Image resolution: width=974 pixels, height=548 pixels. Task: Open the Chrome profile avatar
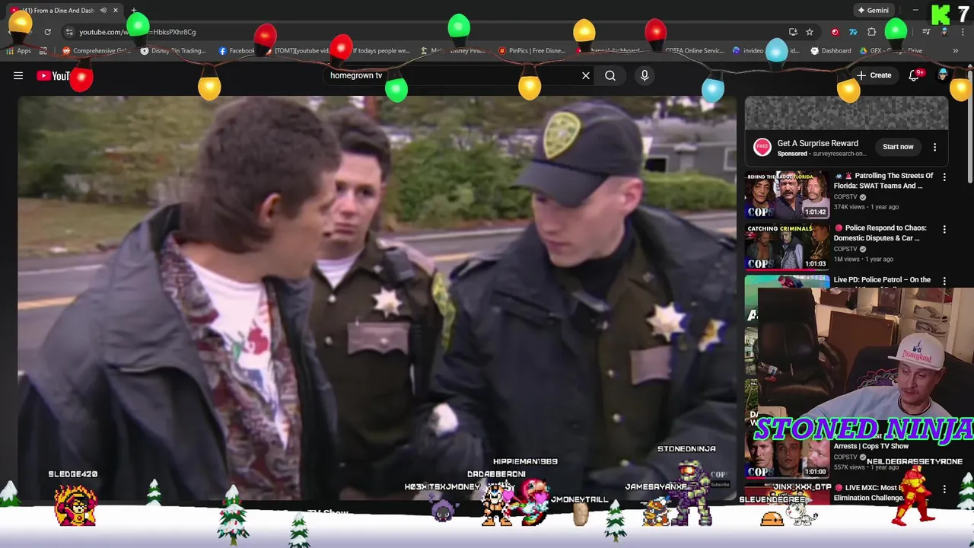(x=944, y=32)
